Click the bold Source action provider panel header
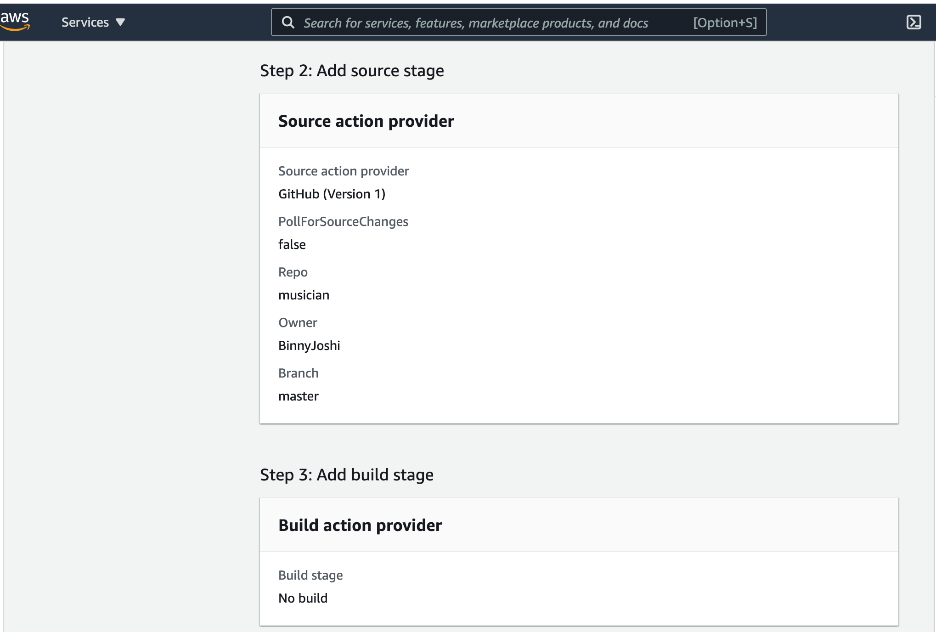The image size is (936, 632). 366,121
